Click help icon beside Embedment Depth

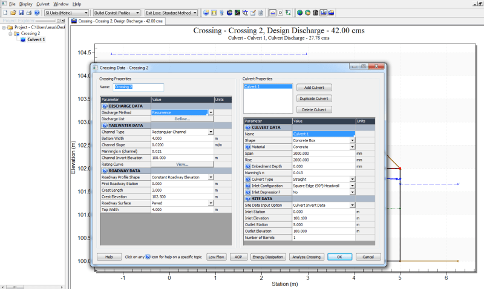tap(248, 166)
